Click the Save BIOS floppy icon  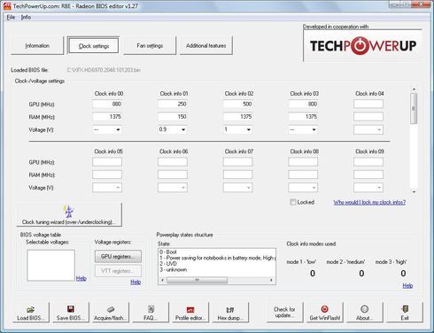coord(70,309)
